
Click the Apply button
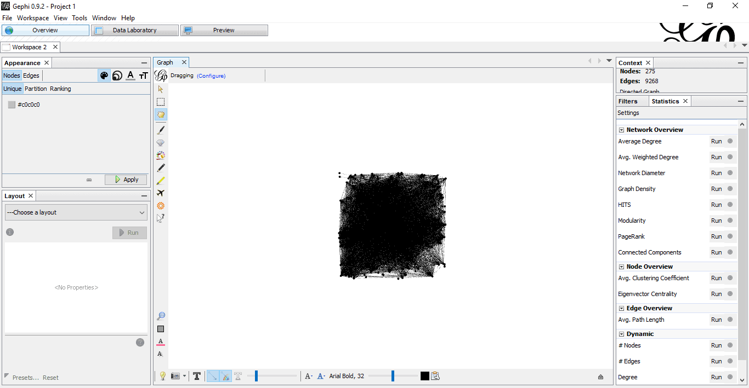[x=126, y=179]
